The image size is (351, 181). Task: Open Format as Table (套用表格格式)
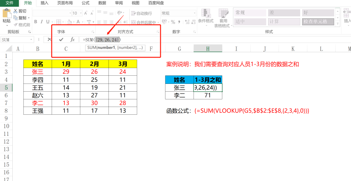[223, 18]
